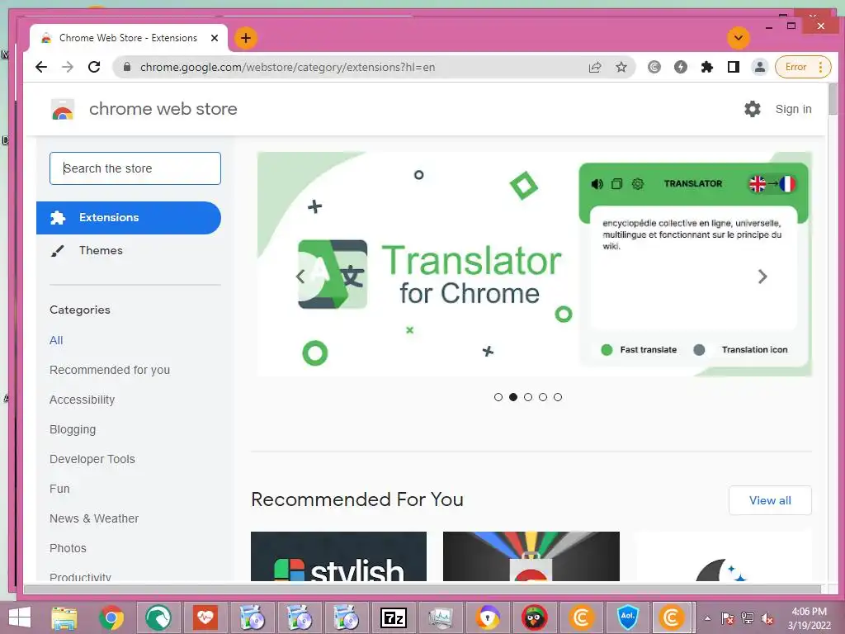This screenshot has width=845, height=634.
Task: Open the Recommended for you category
Action: (110, 370)
